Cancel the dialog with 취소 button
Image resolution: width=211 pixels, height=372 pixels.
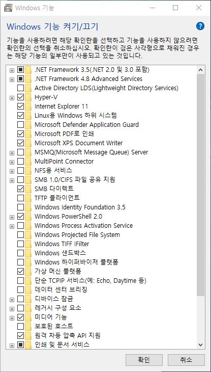click(x=186, y=360)
